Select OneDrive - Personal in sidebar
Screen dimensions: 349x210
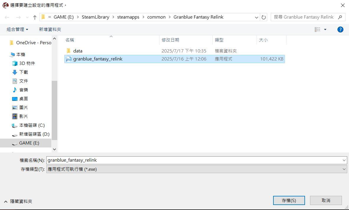click(30, 43)
